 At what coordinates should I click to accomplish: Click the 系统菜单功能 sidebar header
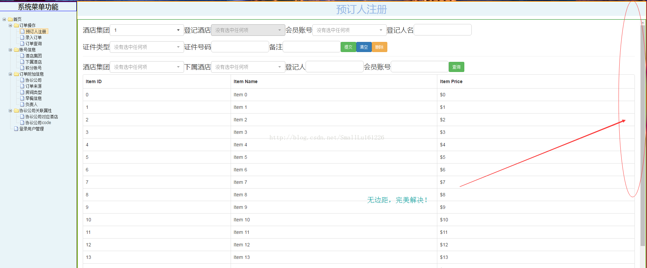point(38,7)
